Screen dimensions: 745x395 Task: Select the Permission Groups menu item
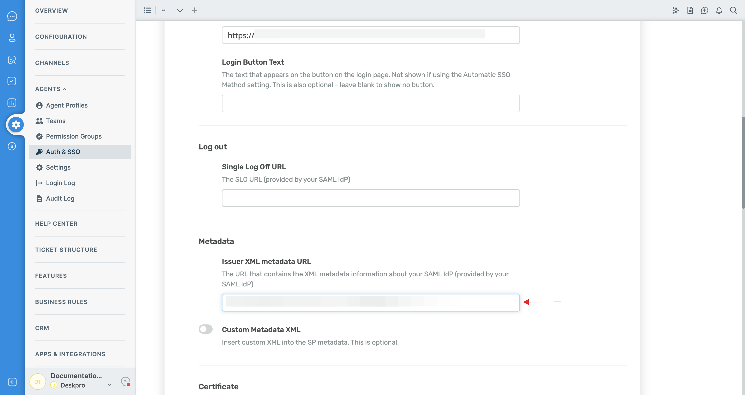click(74, 136)
